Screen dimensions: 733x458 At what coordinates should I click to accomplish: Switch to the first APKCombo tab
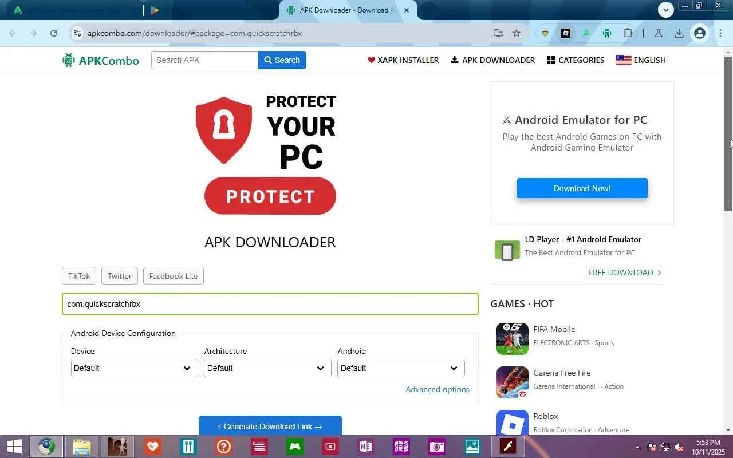(x=74, y=10)
